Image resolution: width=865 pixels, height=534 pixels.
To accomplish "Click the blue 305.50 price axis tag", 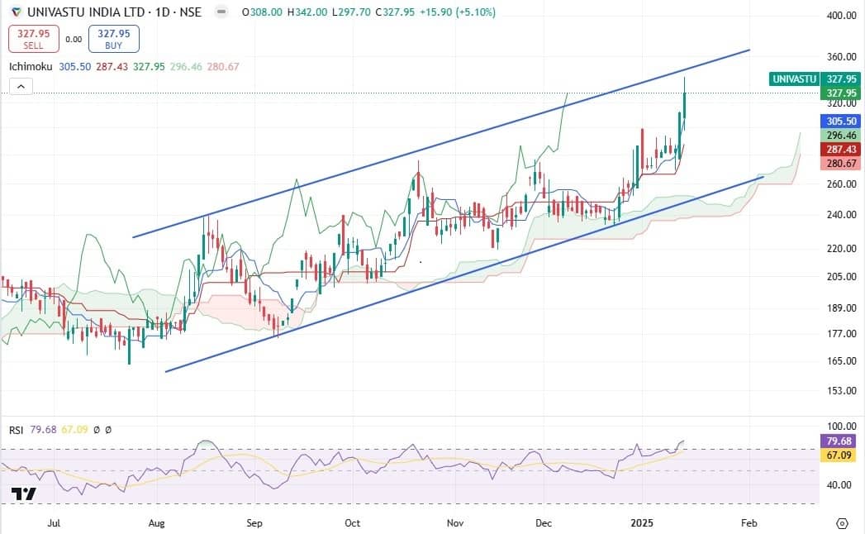I will [839, 120].
